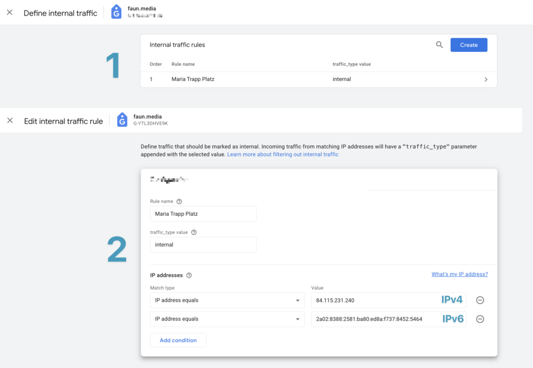The width and height of the screenshot is (533, 368).
Task: Open second IP address equals match dropdown
Action: coord(227,319)
